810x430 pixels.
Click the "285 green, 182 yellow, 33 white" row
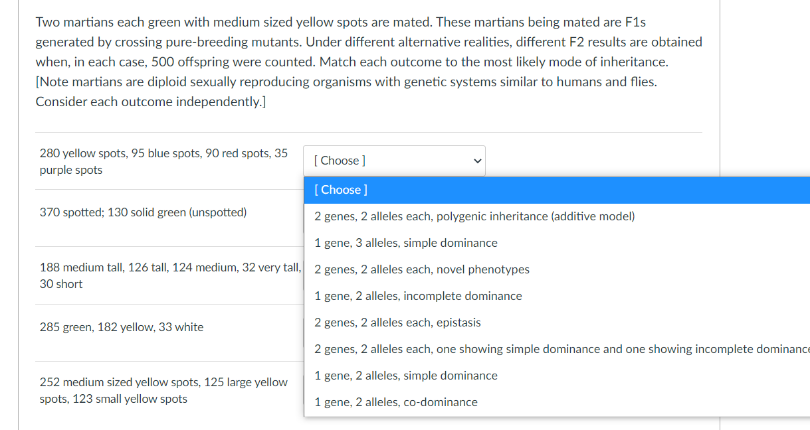click(x=122, y=326)
